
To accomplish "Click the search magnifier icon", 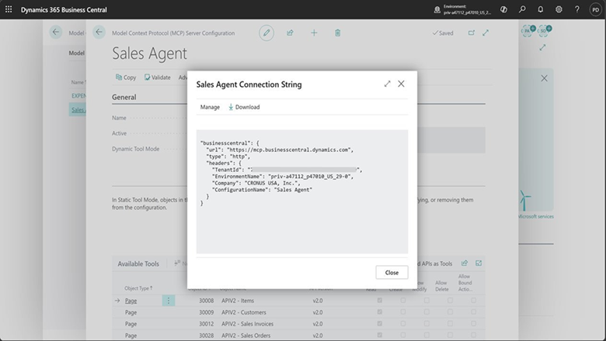I will point(522,9).
